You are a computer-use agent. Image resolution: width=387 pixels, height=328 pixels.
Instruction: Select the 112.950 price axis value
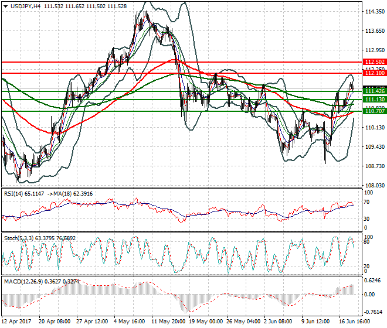375,50
